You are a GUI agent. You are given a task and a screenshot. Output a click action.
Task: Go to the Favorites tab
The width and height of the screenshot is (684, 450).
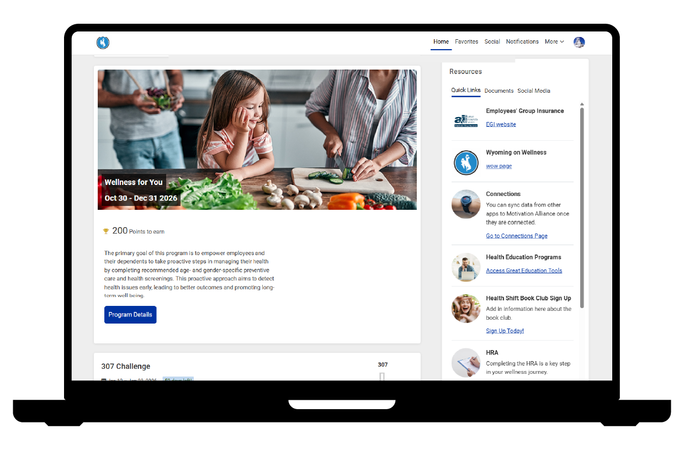coord(466,42)
